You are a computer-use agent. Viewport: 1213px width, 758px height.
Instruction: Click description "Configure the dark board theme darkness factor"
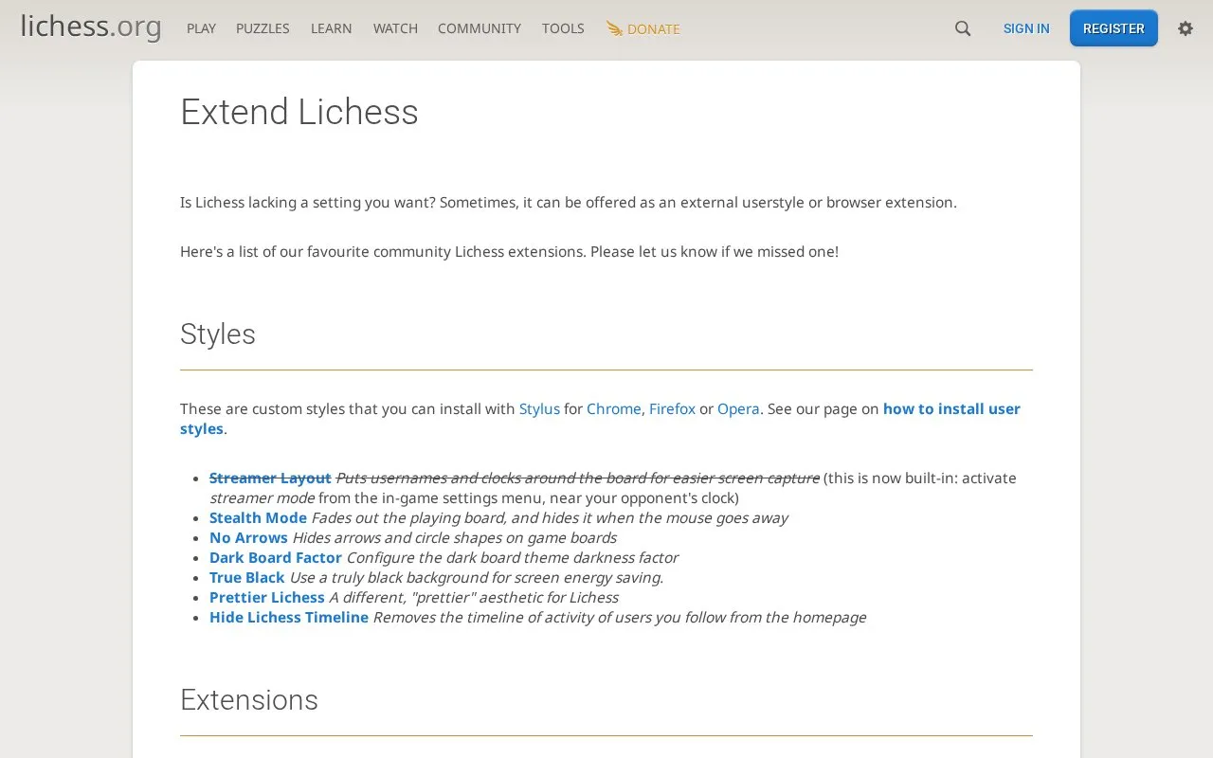(512, 558)
